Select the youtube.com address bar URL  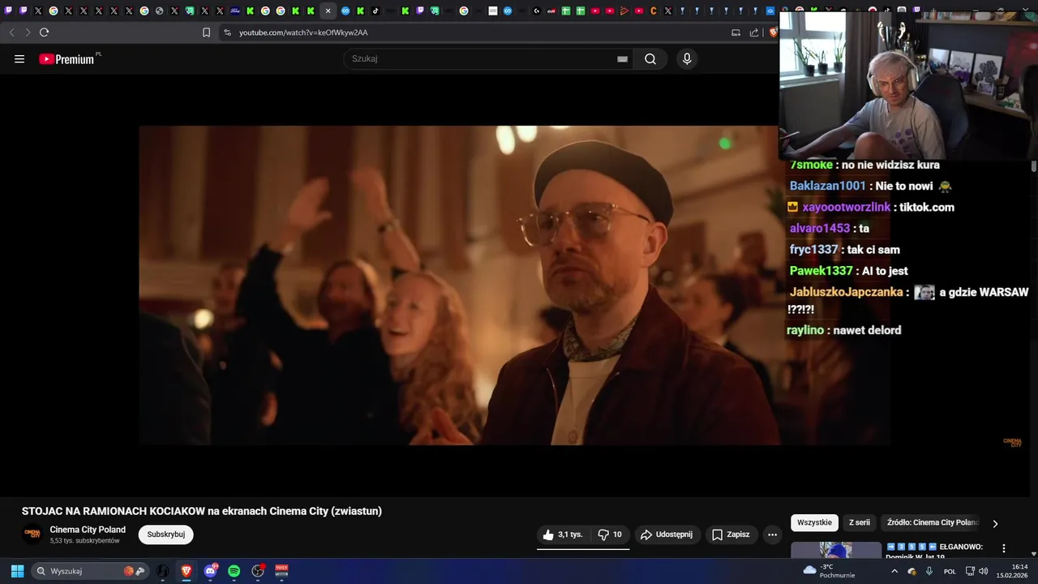tap(303, 32)
